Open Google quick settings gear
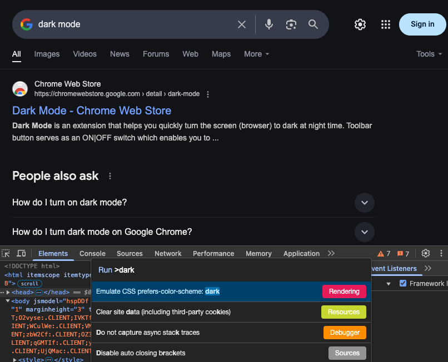This screenshot has width=448, height=362. 360,24
